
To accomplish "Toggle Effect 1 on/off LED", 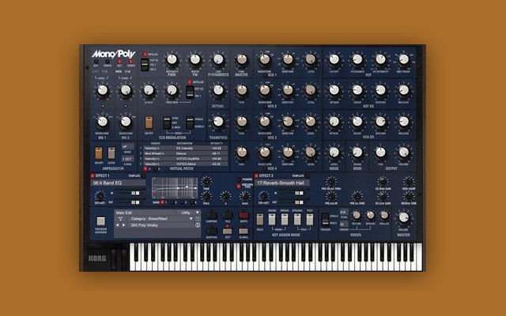I will [x=93, y=175].
